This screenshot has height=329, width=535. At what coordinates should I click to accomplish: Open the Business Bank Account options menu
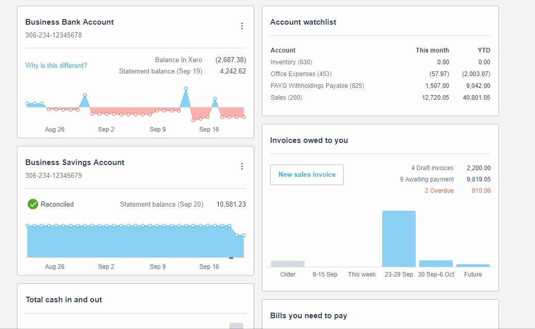[x=242, y=26]
